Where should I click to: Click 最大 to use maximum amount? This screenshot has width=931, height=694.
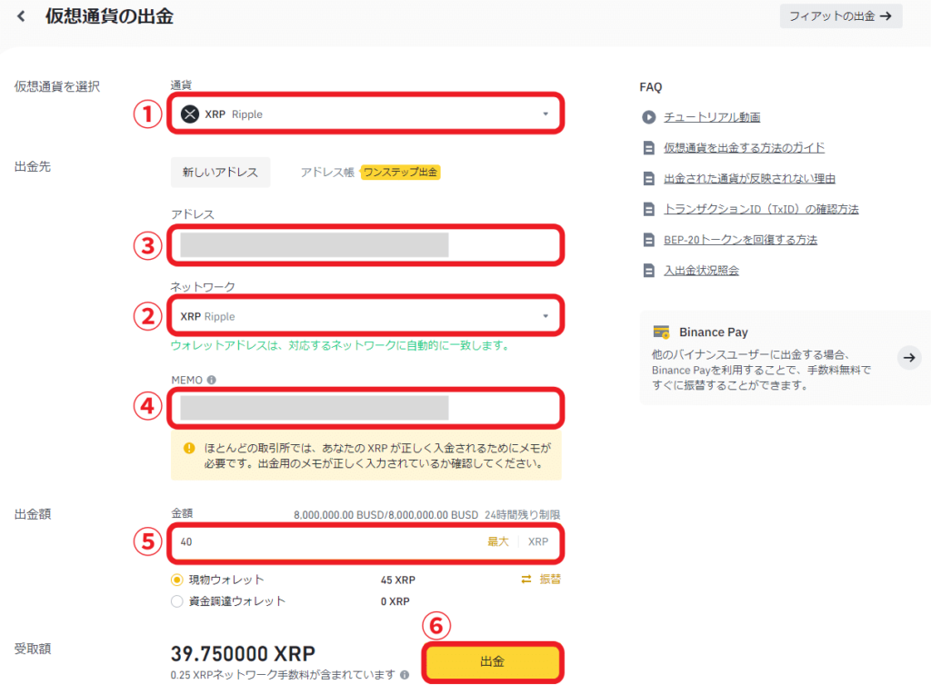(498, 541)
